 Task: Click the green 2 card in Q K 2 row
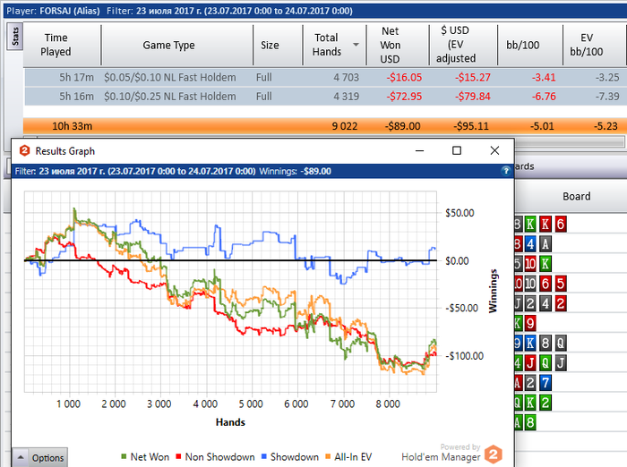pyautogui.click(x=545, y=403)
